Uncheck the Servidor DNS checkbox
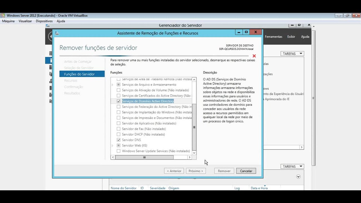361x203 pixels. [x=118, y=140]
